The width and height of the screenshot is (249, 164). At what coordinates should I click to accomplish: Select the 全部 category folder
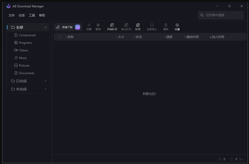28,27
